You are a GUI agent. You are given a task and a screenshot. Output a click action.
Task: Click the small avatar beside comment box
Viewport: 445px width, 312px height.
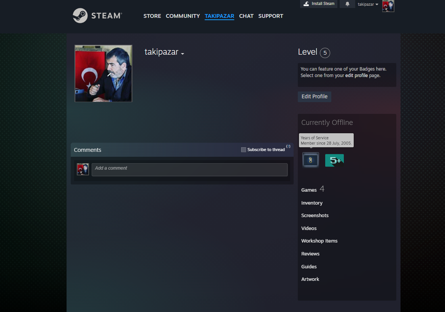click(x=83, y=169)
